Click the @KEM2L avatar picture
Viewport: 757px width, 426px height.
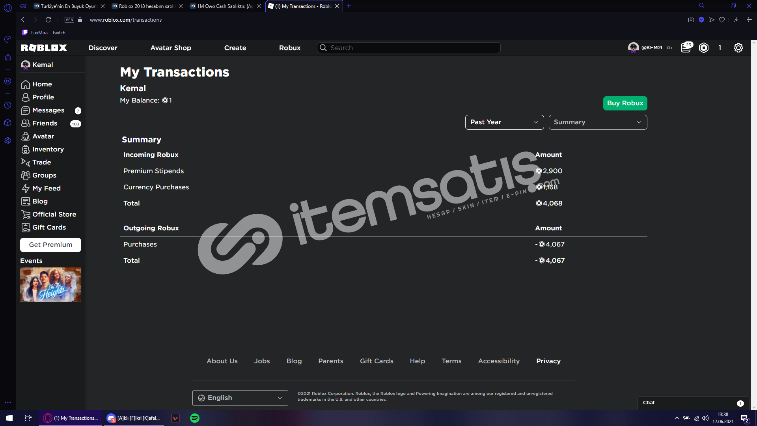pos(633,48)
